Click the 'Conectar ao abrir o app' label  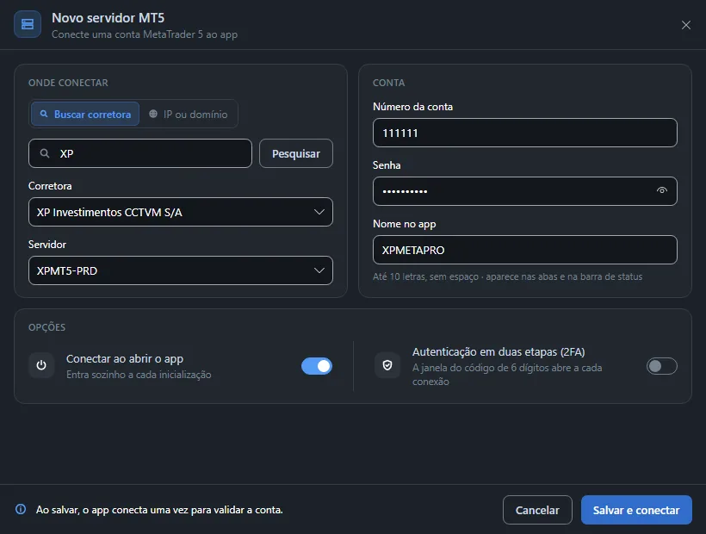click(125, 359)
